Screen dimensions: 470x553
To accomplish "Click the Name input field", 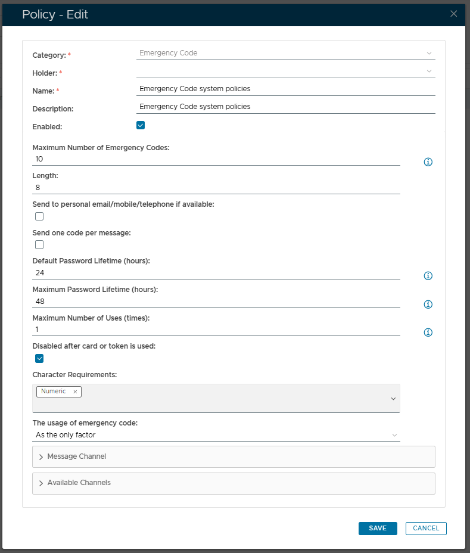I will click(x=285, y=89).
